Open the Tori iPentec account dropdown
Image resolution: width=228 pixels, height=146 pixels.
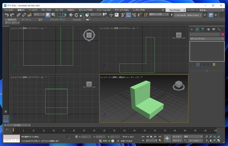[176, 10]
